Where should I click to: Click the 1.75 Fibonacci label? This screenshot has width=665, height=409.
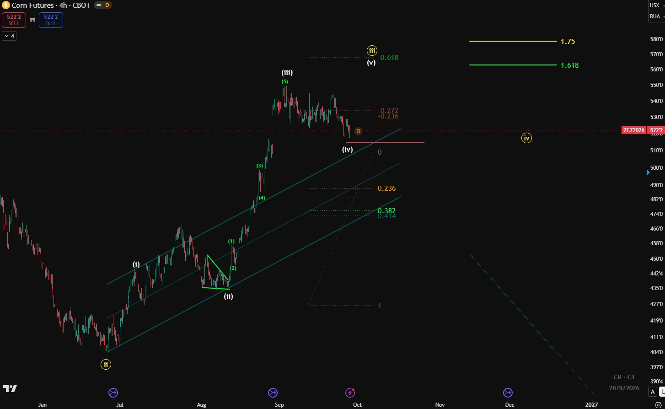tap(568, 42)
